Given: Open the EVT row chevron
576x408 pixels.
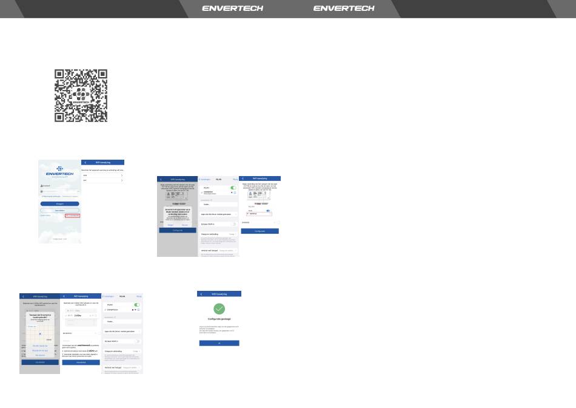Looking at the screenshot, I should pyautogui.click(x=122, y=180).
